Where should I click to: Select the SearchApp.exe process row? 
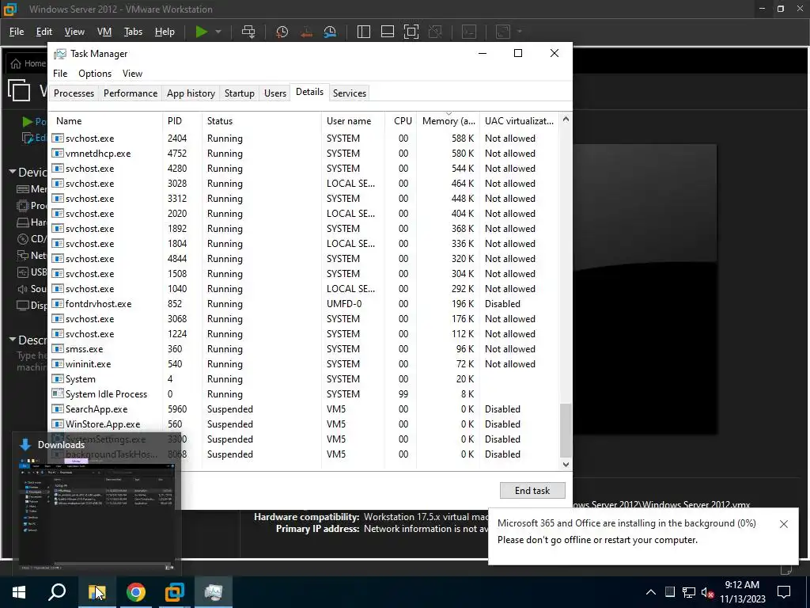[305, 409]
